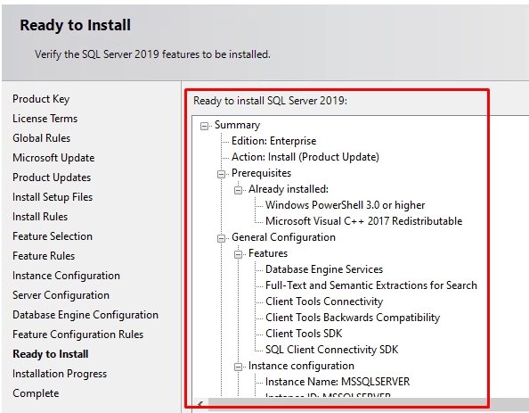Click Server Configuration step in sidebar
The width and height of the screenshot is (529, 413).
[x=61, y=295]
